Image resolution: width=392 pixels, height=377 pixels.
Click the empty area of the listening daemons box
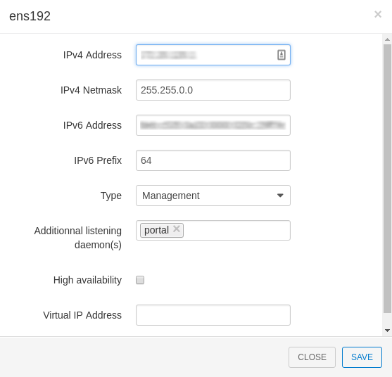tap(236, 230)
